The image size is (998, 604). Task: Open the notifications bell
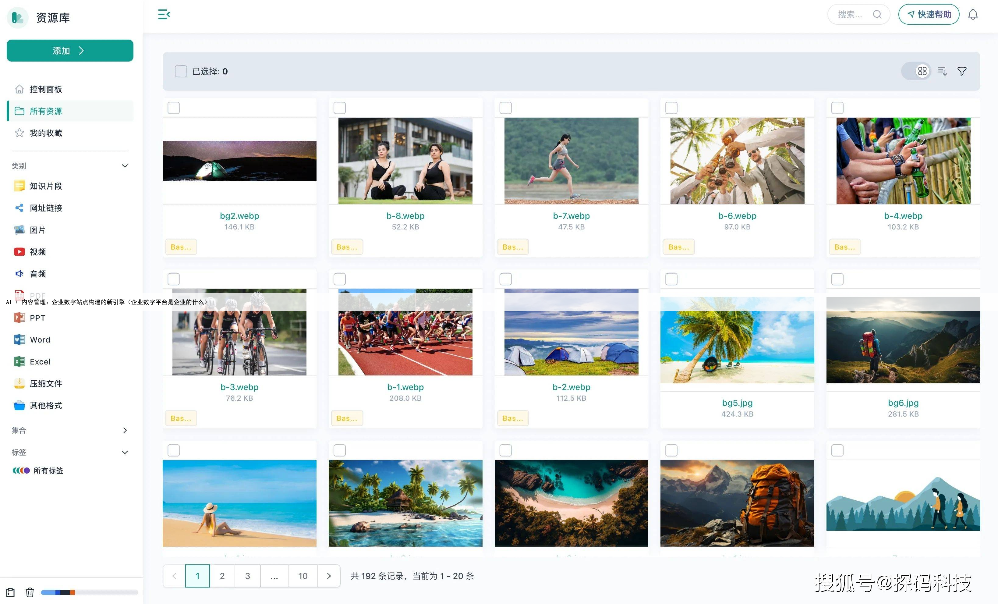[x=972, y=15]
